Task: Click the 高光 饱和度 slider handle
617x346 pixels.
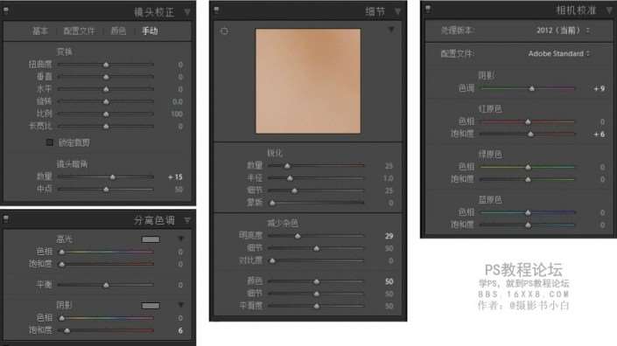Action: [x=62, y=265]
